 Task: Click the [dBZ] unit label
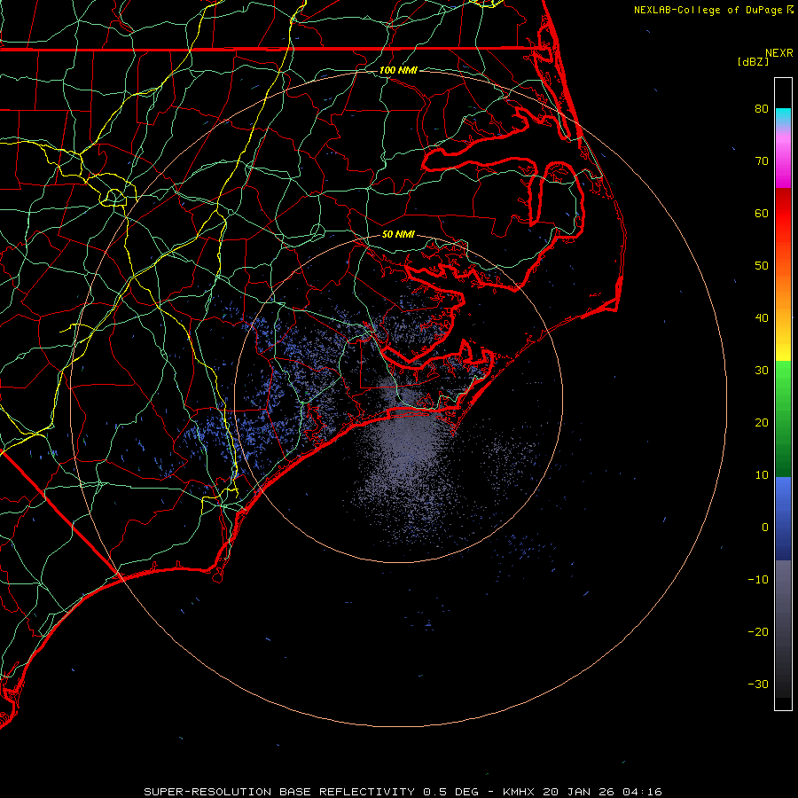click(753, 62)
